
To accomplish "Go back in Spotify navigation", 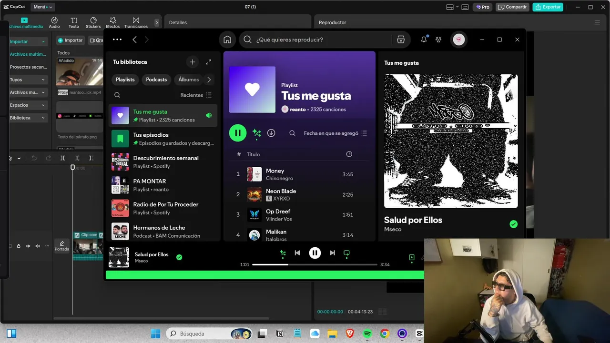I will (x=134, y=40).
